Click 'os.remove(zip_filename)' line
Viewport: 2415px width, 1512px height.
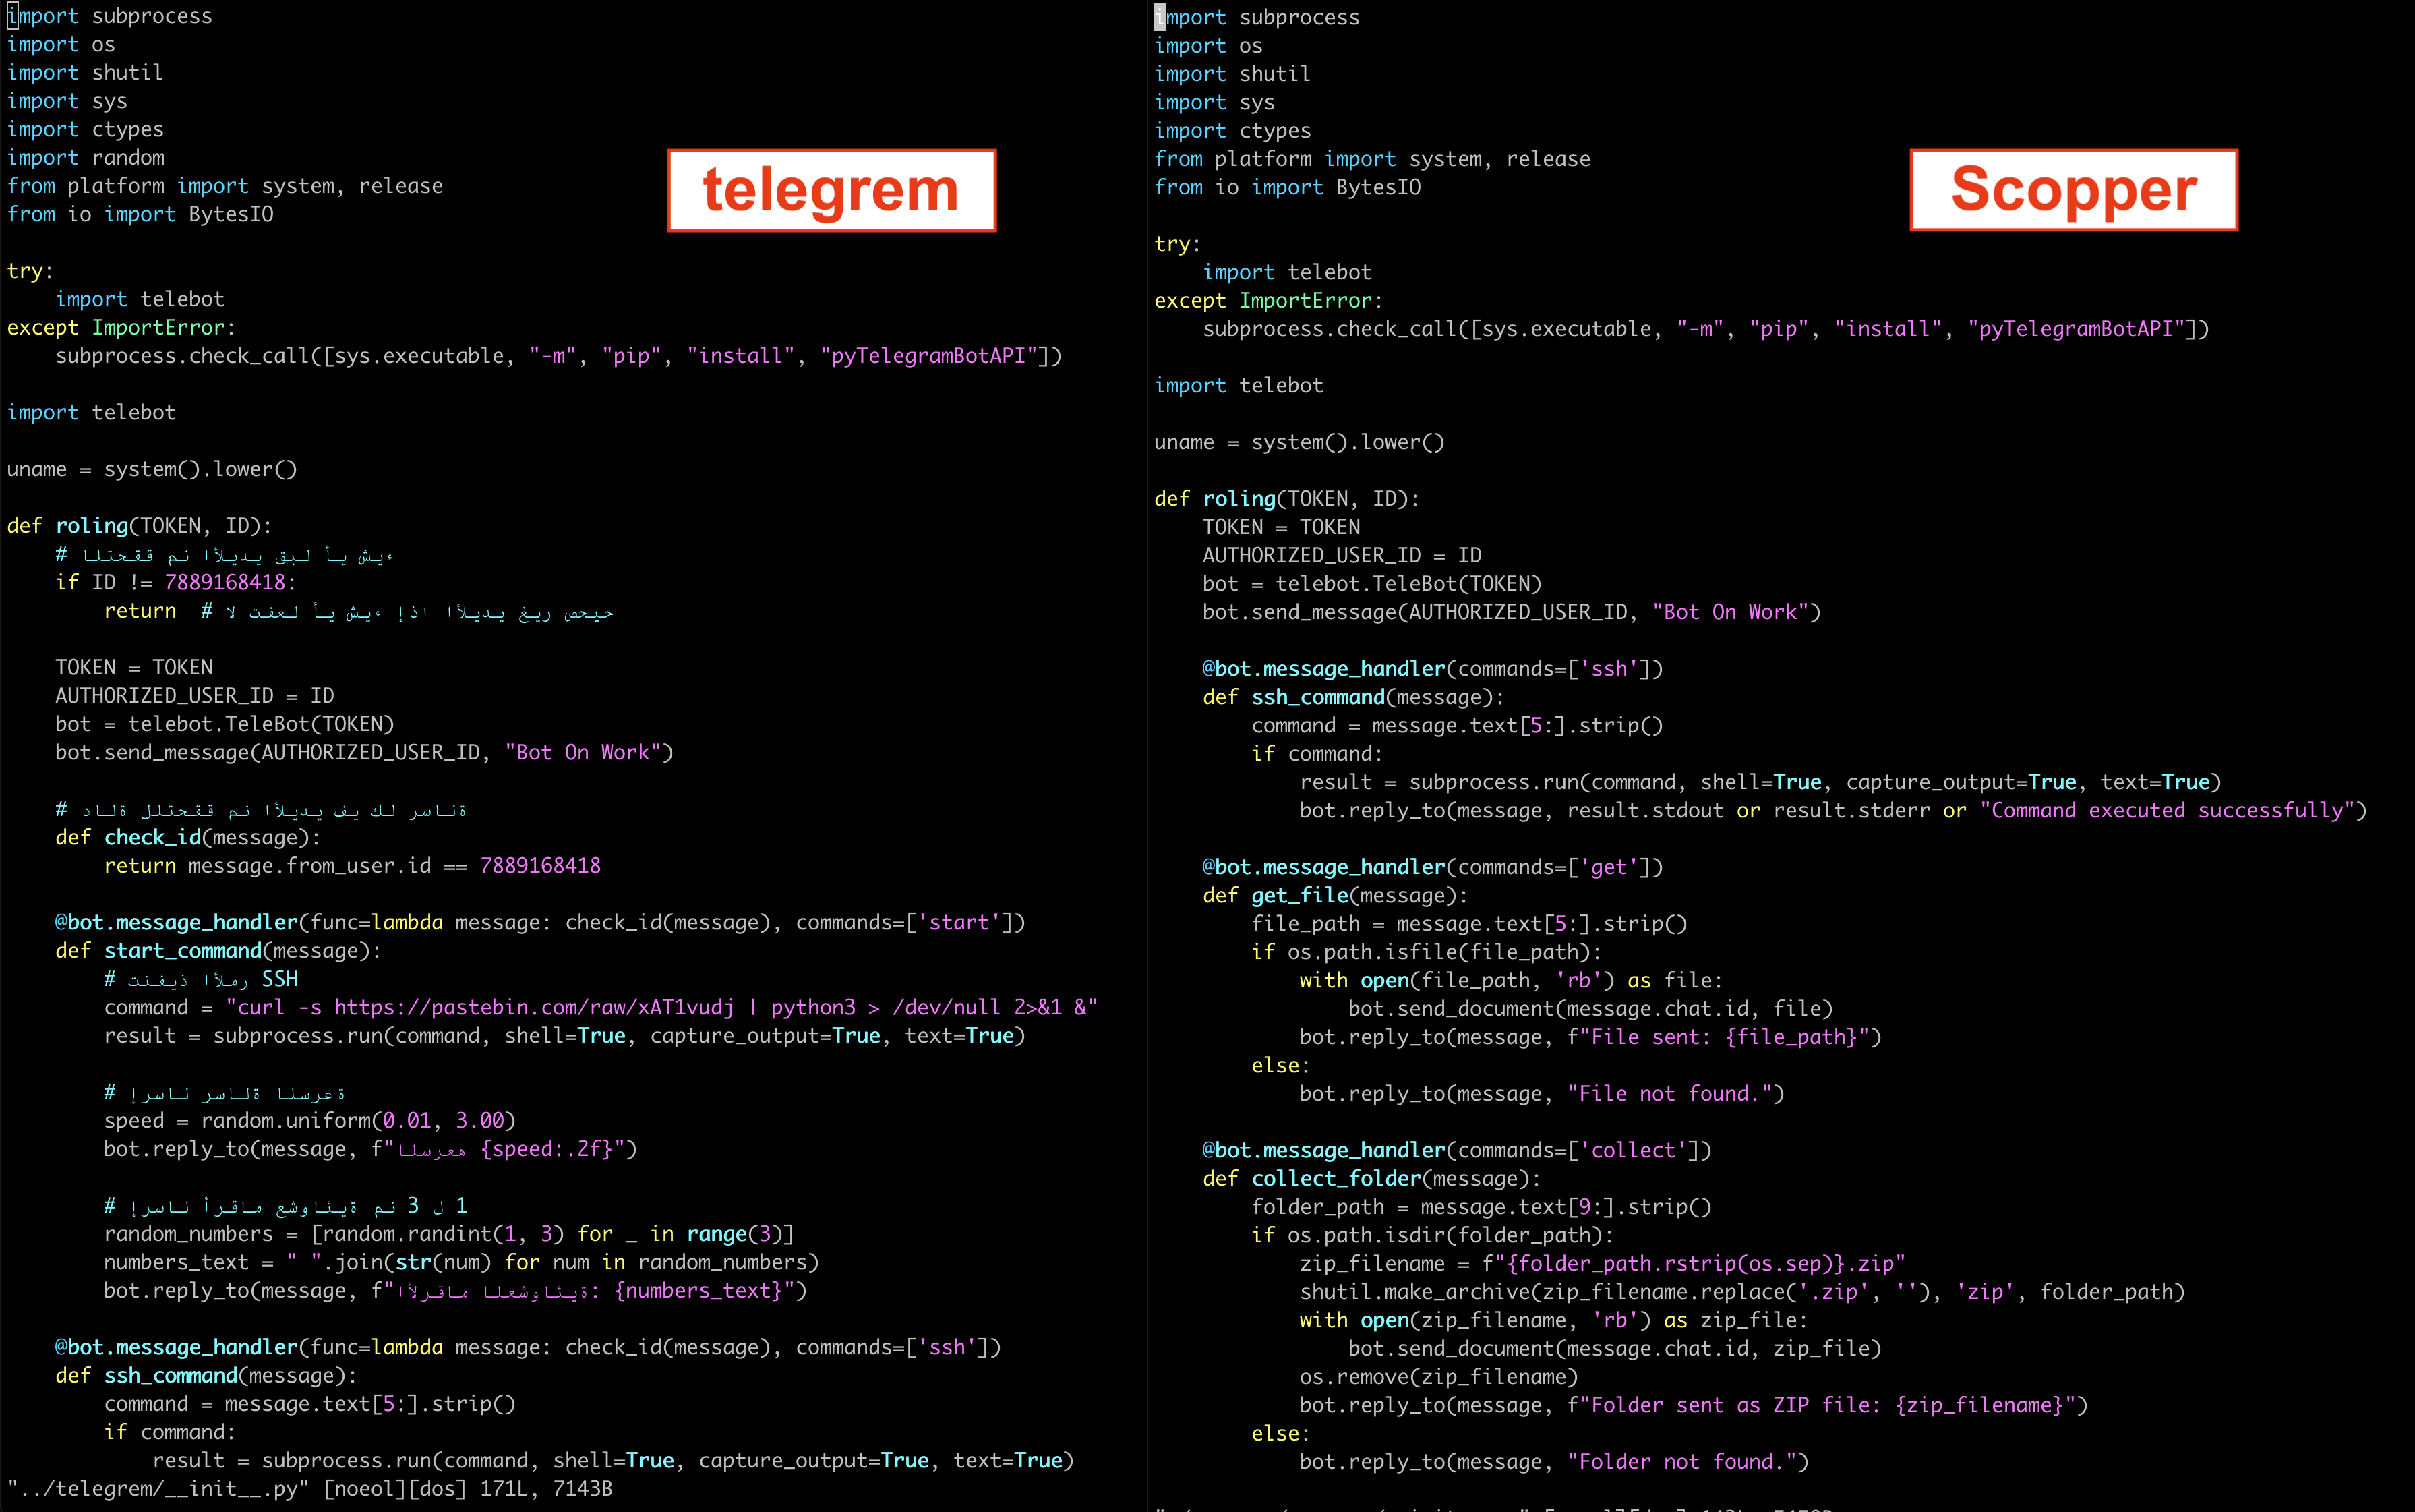[1437, 1377]
